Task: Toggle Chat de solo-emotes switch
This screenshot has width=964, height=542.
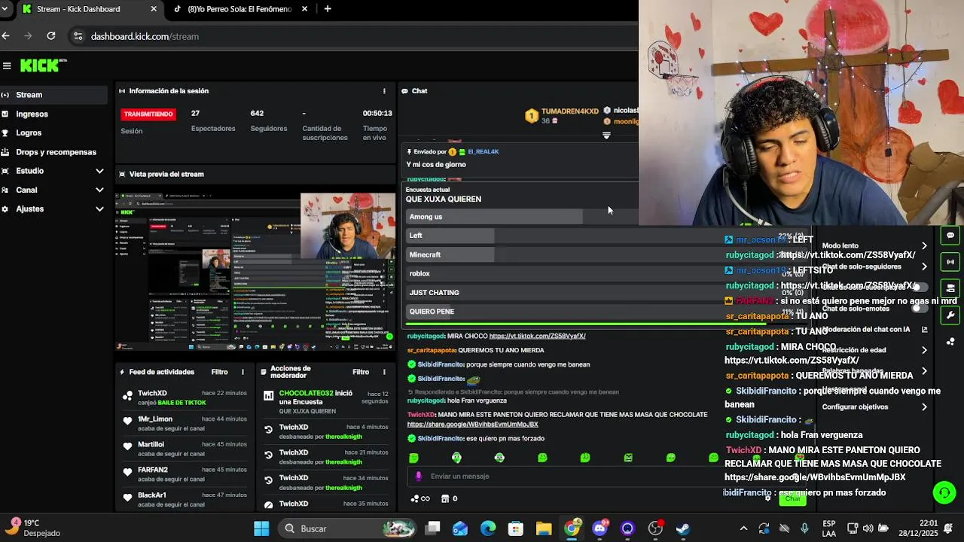Action: [x=920, y=308]
